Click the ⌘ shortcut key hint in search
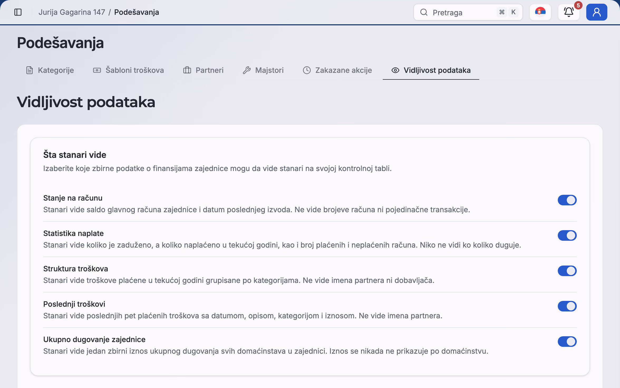 [x=502, y=12]
